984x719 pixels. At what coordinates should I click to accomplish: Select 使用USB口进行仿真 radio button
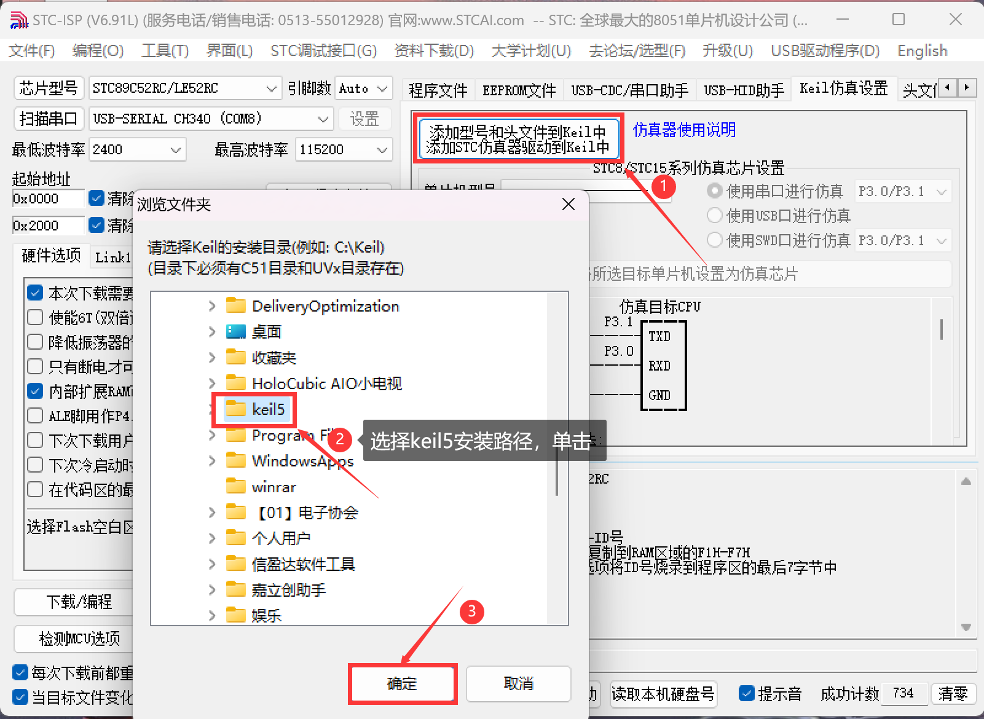714,215
